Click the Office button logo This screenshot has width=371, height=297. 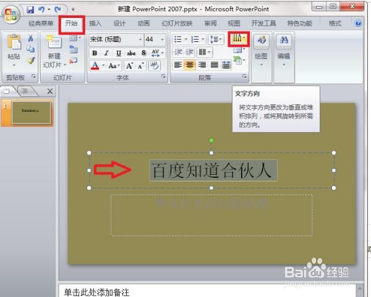(11, 14)
